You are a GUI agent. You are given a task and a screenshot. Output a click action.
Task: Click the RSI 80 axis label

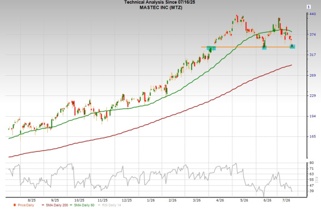[312, 163]
